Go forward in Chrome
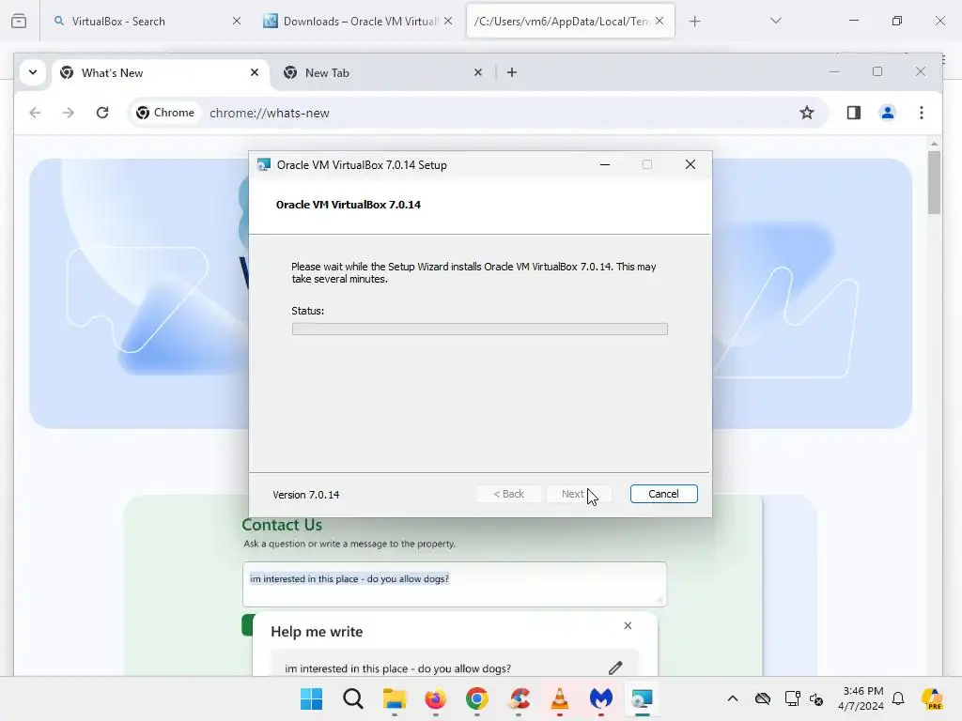962x721 pixels. pos(68,113)
